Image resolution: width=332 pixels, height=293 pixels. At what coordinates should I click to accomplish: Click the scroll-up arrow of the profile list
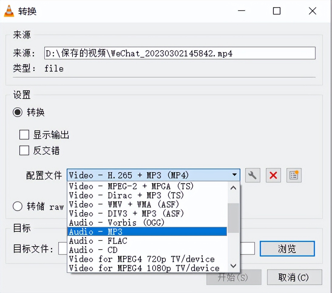pyautogui.click(x=233, y=188)
